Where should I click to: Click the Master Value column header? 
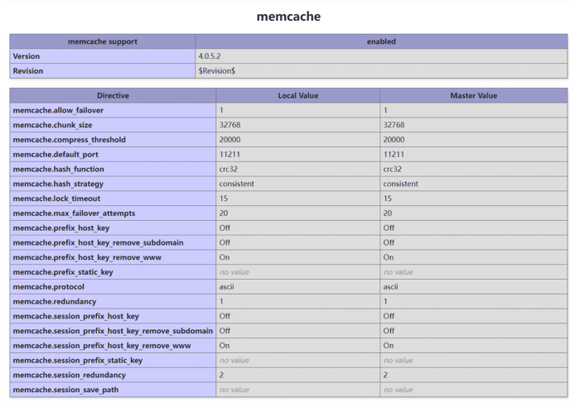click(473, 96)
